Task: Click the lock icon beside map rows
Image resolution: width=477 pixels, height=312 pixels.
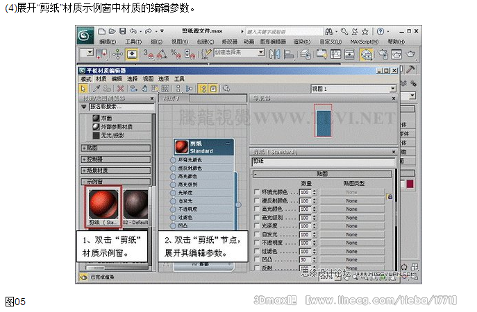Action: click(390, 196)
